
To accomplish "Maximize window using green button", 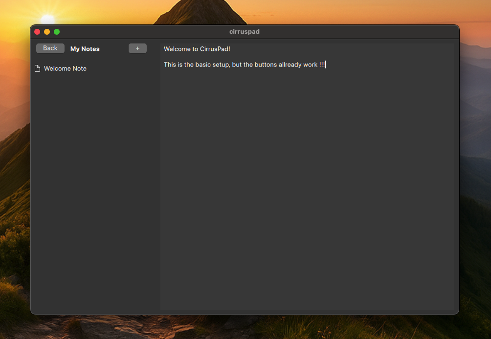I will [57, 32].
